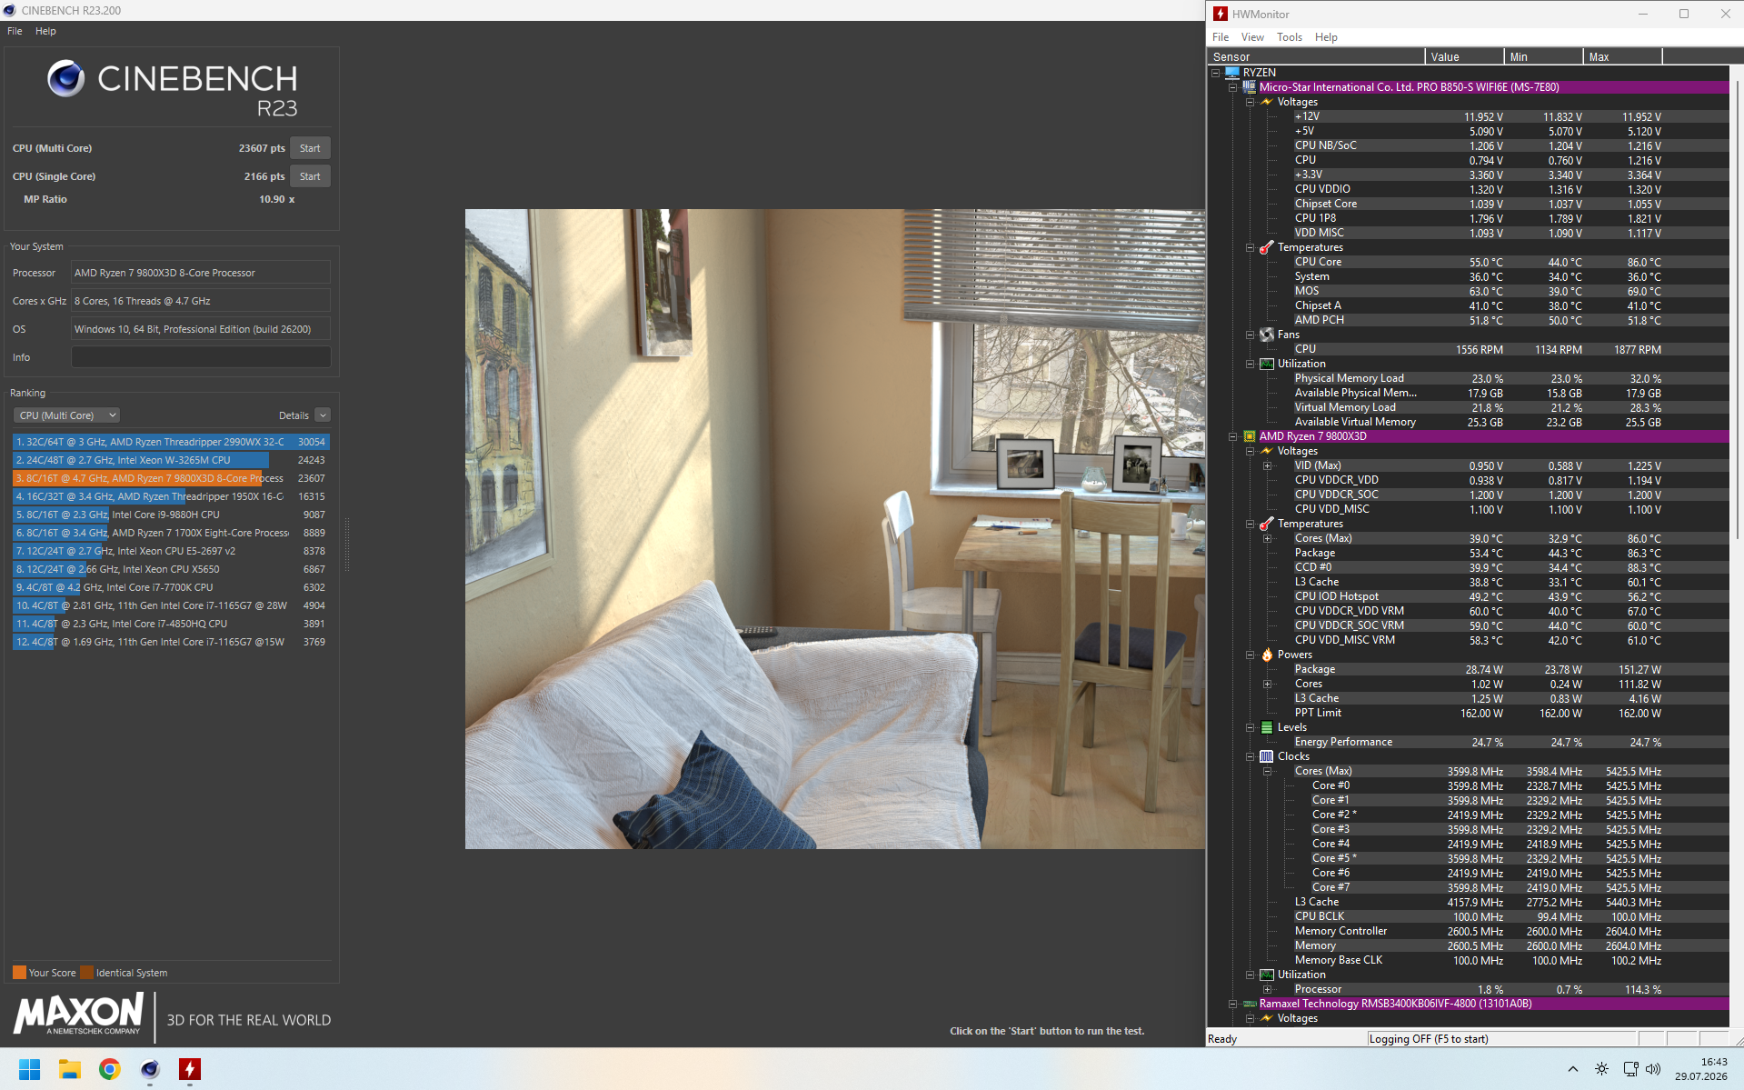Collapse the RYZEN root tree node

[x=1216, y=73]
